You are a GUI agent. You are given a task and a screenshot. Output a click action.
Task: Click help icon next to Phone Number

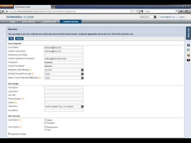click(23, 99)
